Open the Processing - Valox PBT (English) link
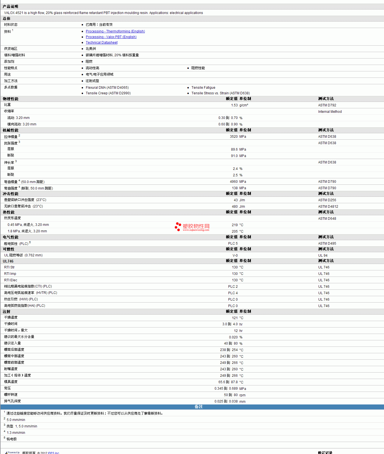The image size is (384, 454). 111,37
